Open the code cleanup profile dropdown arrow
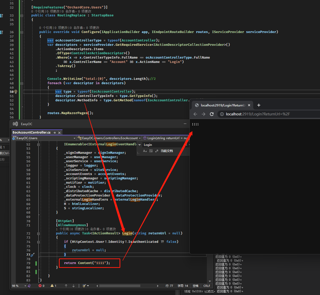This screenshot has width=320, height=295. 88,286
